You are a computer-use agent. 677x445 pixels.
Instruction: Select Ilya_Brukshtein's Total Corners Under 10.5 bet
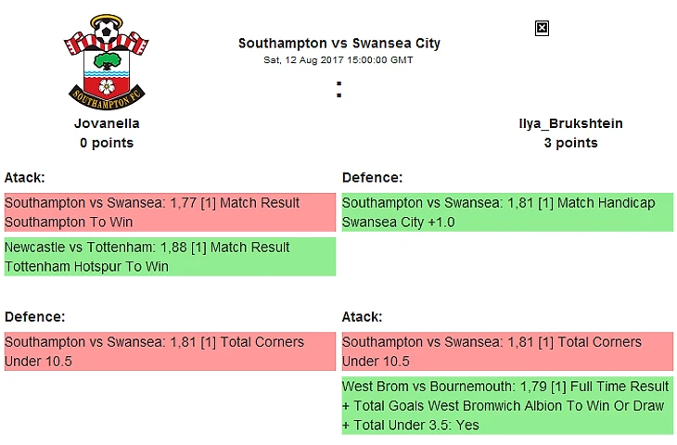(x=506, y=351)
